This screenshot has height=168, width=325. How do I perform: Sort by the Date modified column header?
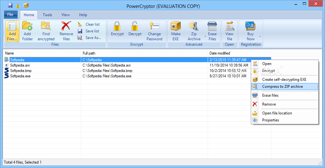[x=239, y=53]
